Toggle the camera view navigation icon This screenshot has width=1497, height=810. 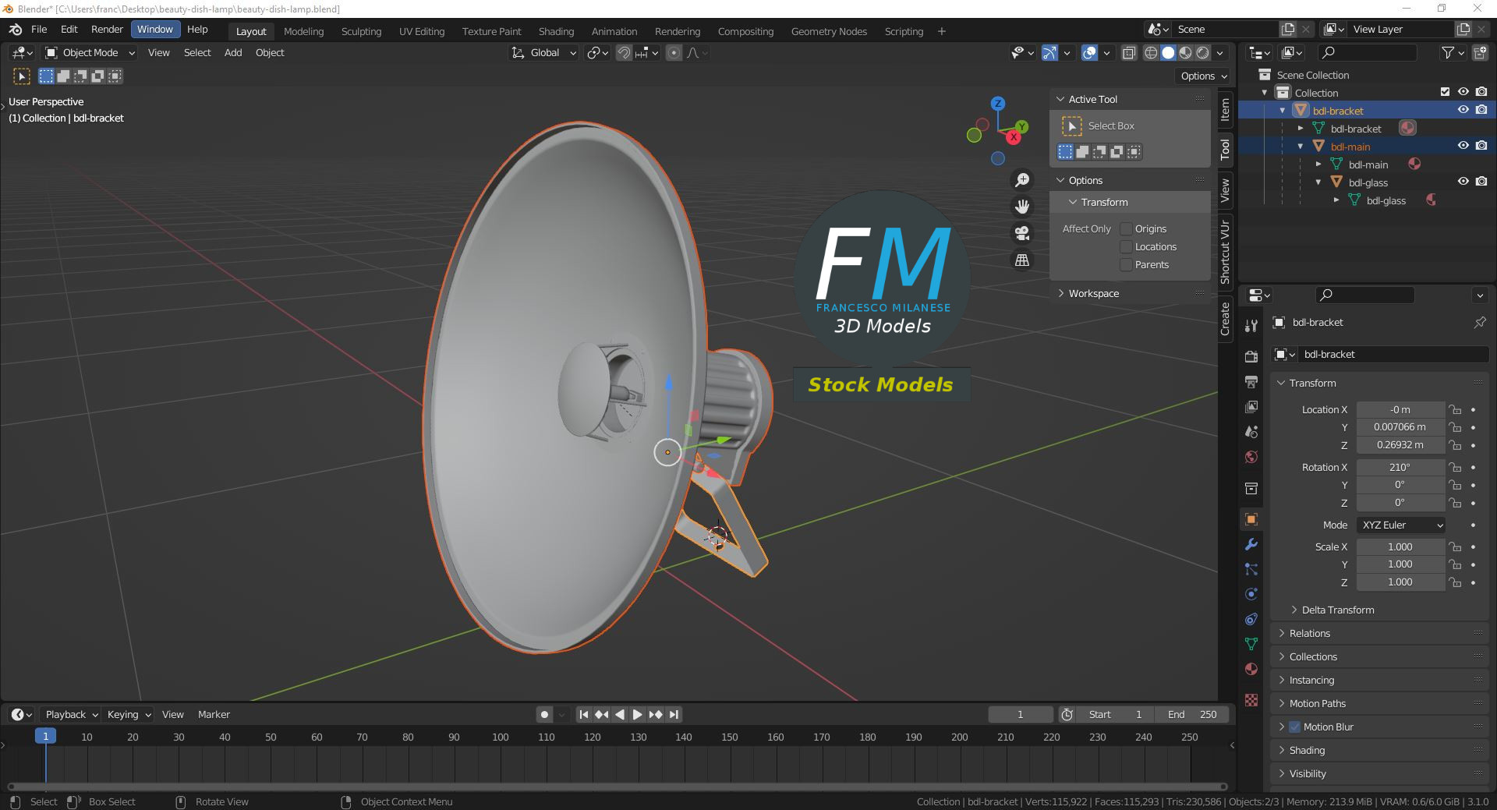[x=1022, y=233]
